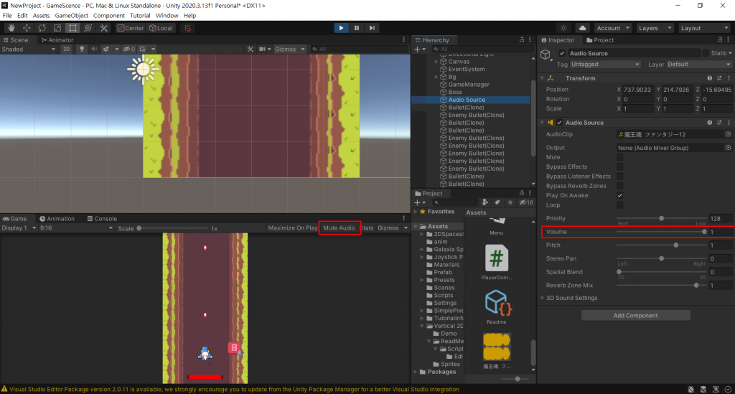The image size is (735, 394).
Task: Toggle Maximize On Play
Action: [x=293, y=228]
